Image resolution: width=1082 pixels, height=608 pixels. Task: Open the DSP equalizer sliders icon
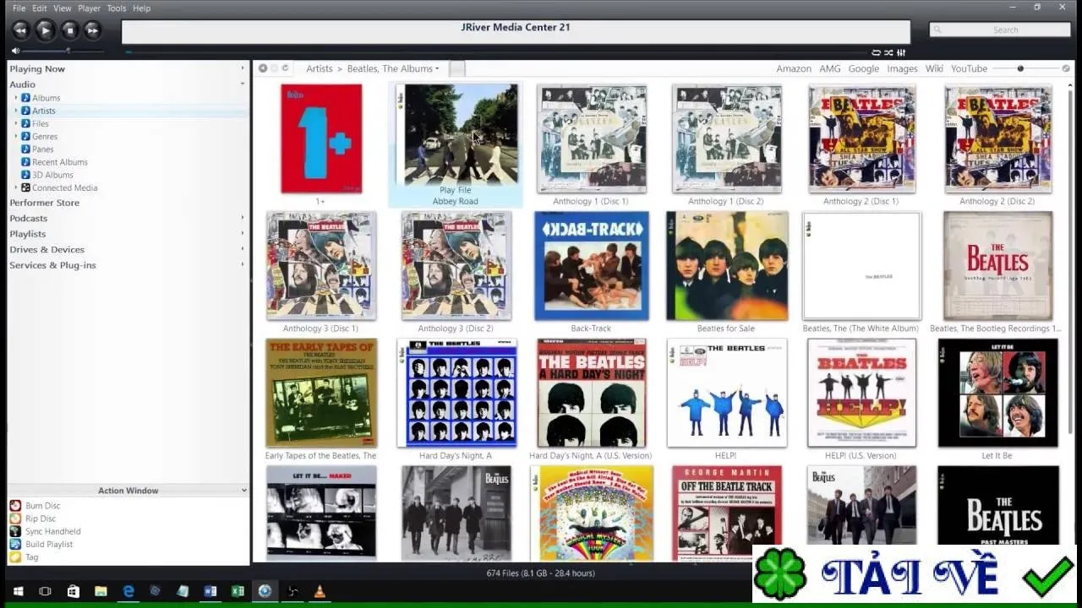pos(902,52)
